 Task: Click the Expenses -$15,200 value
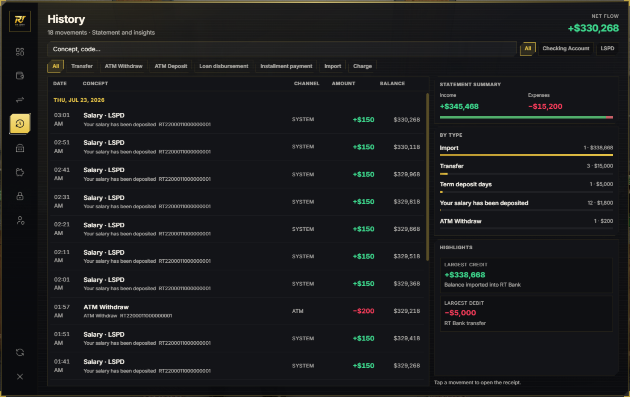[545, 107]
